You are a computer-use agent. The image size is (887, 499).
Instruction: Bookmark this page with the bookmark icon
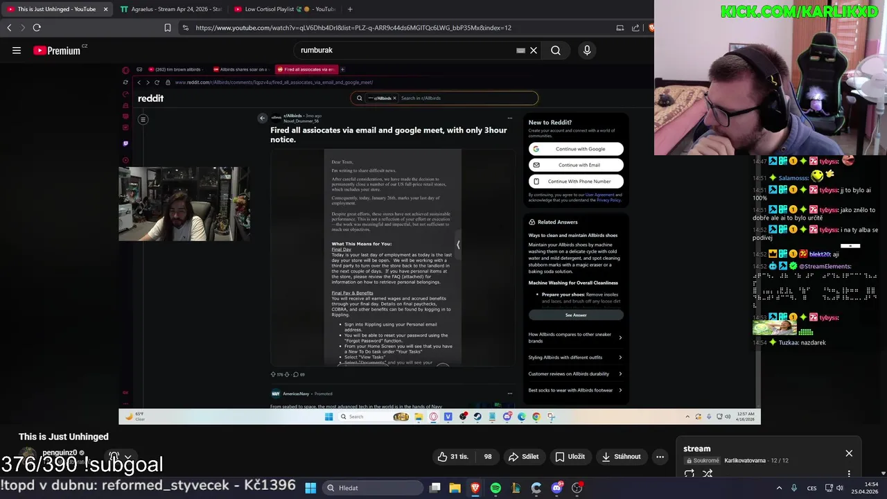(x=168, y=28)
